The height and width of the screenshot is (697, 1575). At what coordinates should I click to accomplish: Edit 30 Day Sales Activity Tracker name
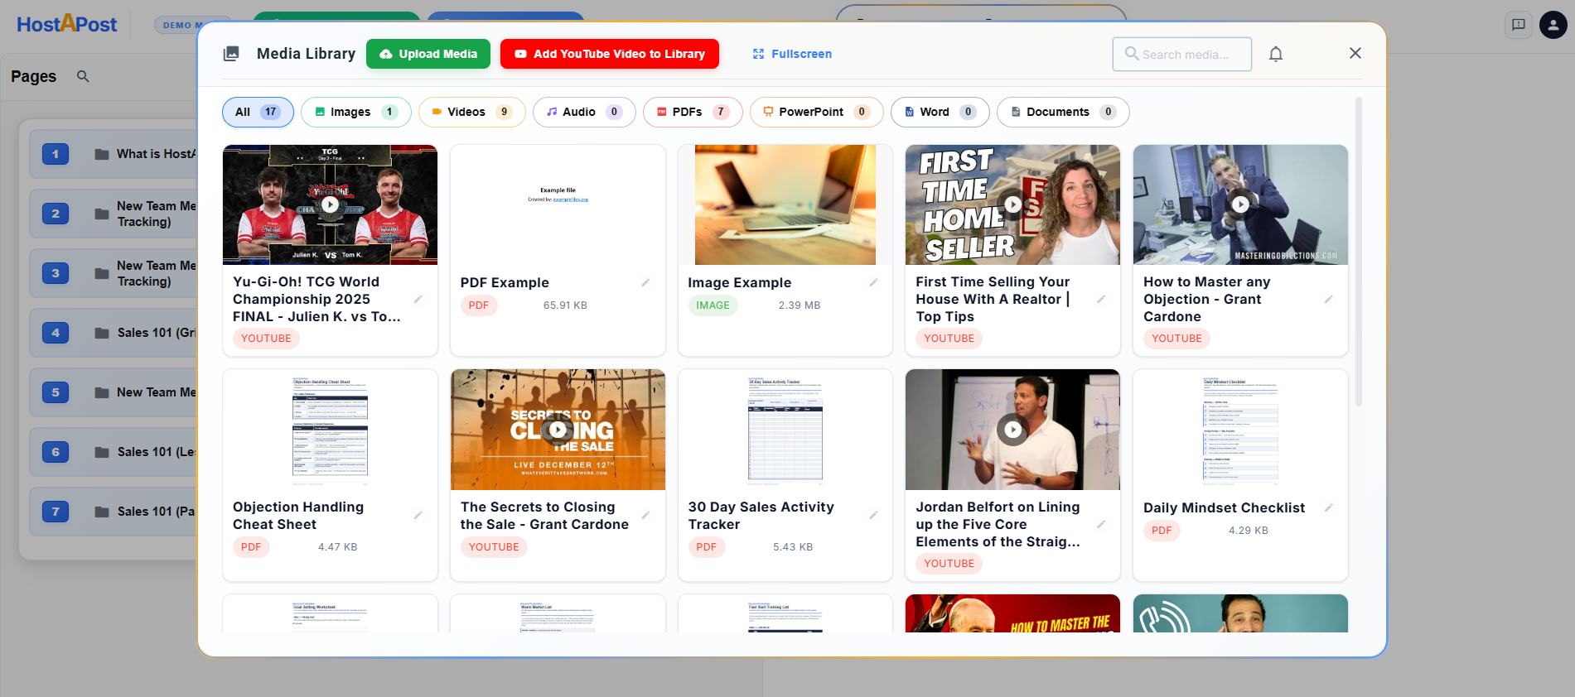pyautogui.click(x=873, y=516)
